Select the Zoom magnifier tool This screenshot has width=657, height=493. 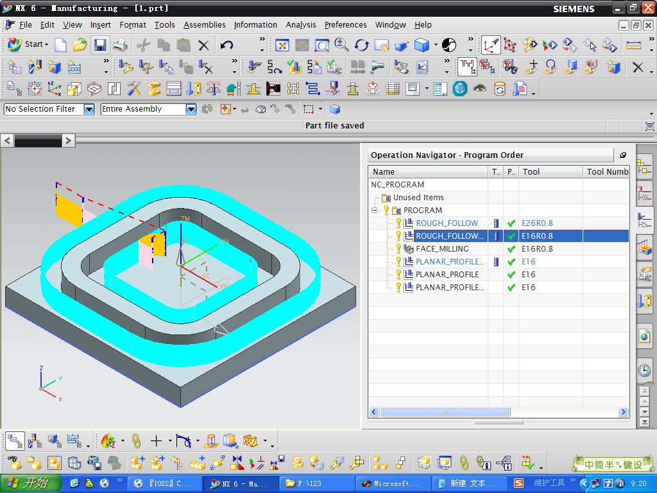[x=341, y=45]
